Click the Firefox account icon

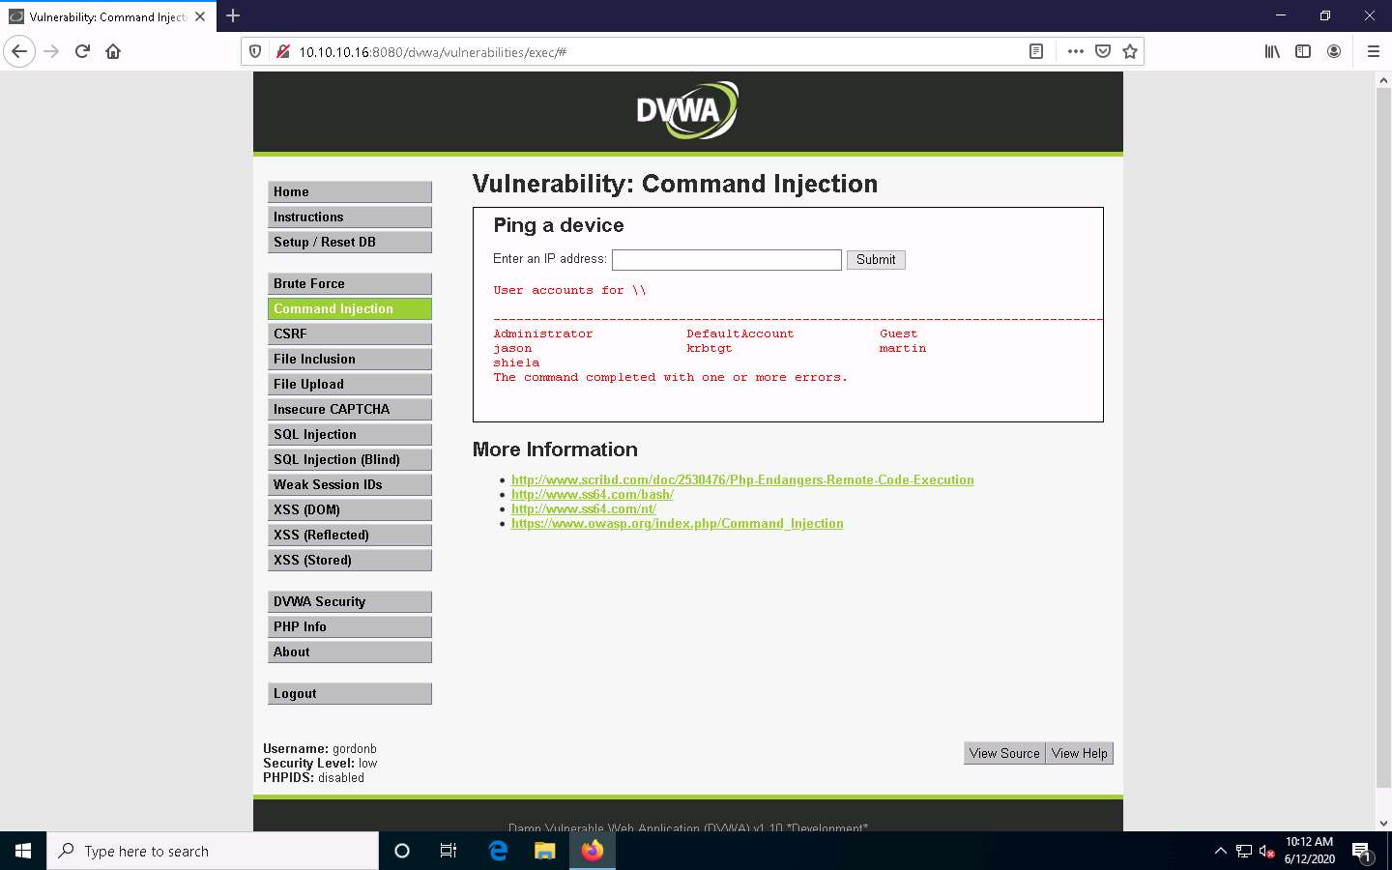pos(1335,51)
